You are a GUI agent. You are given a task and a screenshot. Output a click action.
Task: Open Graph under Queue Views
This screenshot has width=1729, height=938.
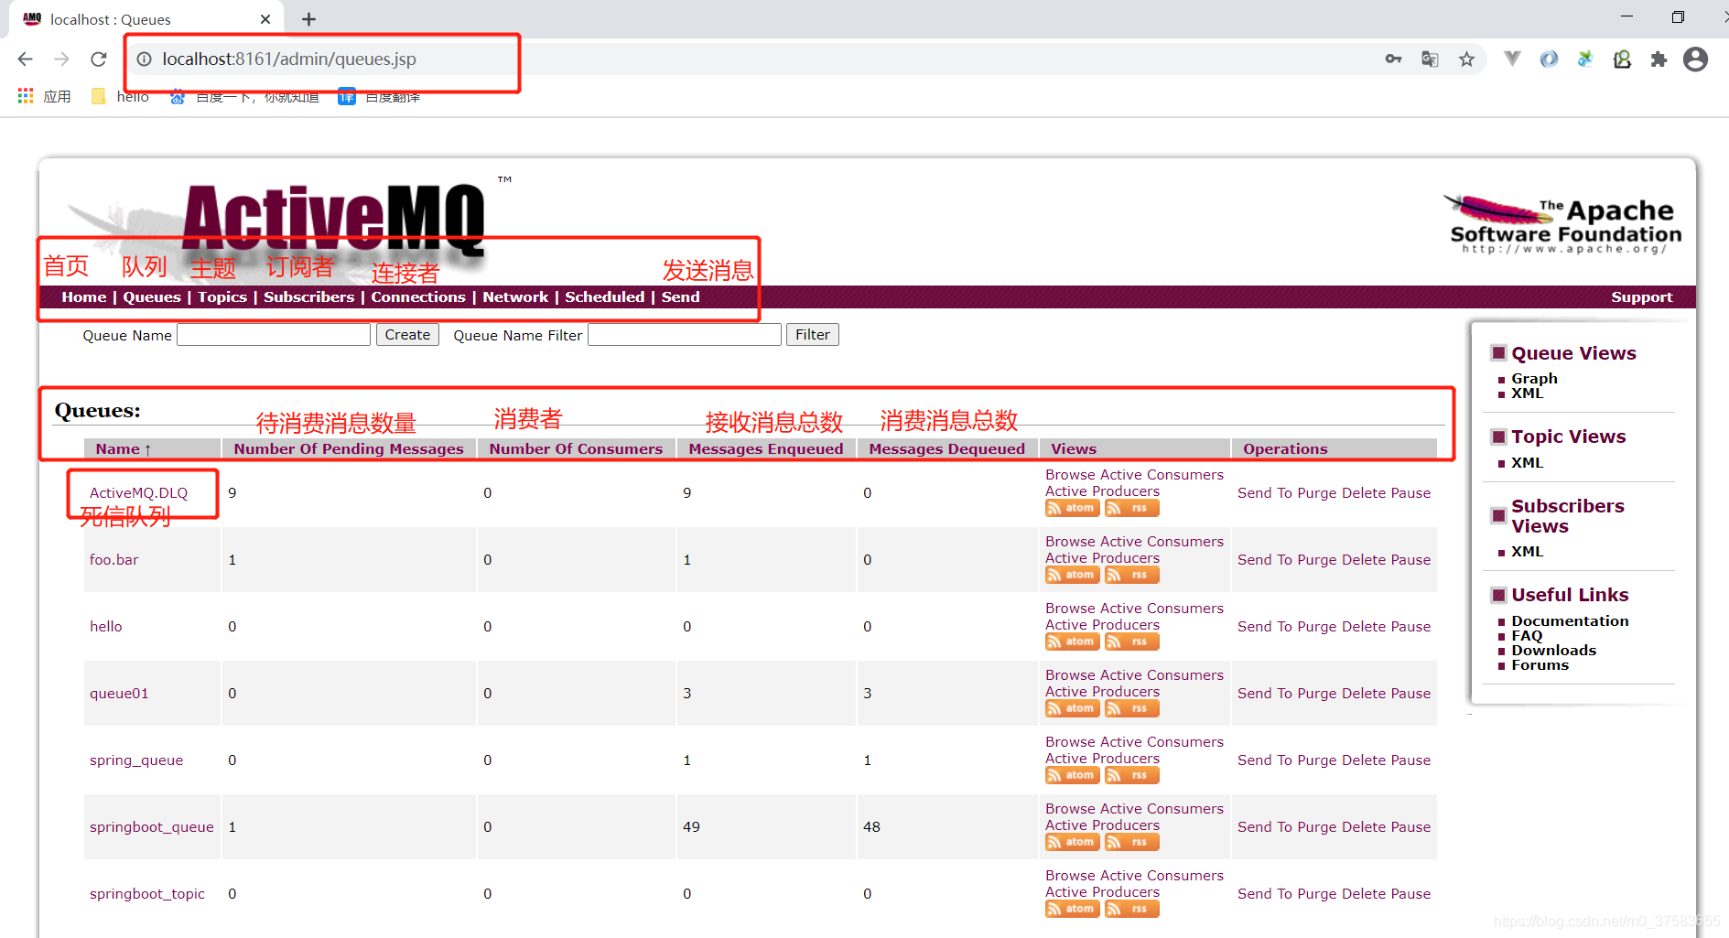coord(1534,379)
